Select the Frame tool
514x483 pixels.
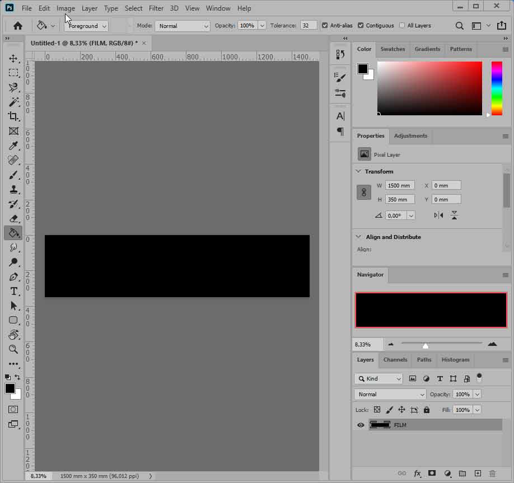[x=13, y=131]
